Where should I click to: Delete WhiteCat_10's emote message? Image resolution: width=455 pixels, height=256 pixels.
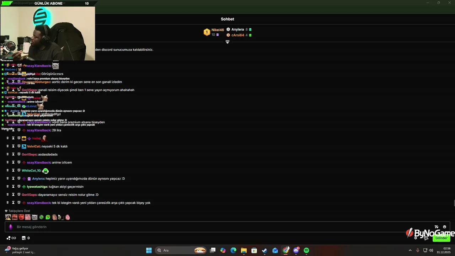(x=7, y=170)
